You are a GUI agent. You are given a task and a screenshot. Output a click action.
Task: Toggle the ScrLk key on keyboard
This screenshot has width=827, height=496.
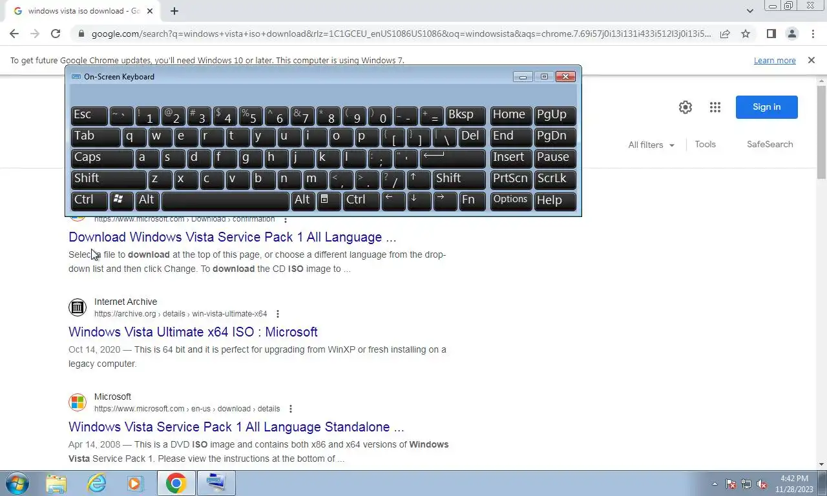[555, 180]
